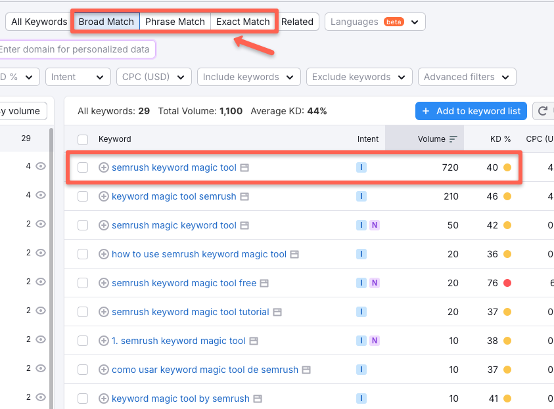Click the Informational intent badge on top keyword

[361, 167]
